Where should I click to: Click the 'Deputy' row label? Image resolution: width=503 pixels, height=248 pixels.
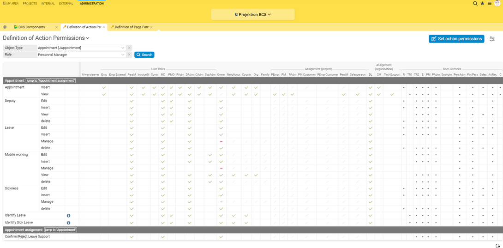tap(10, 101)
